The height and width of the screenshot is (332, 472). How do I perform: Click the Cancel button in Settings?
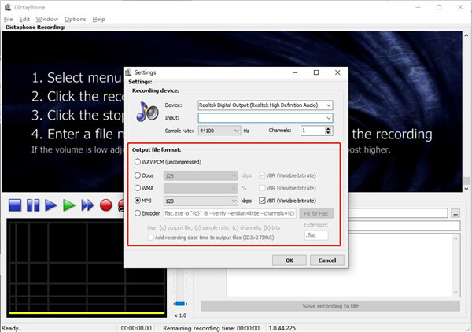tap(327, 260)
